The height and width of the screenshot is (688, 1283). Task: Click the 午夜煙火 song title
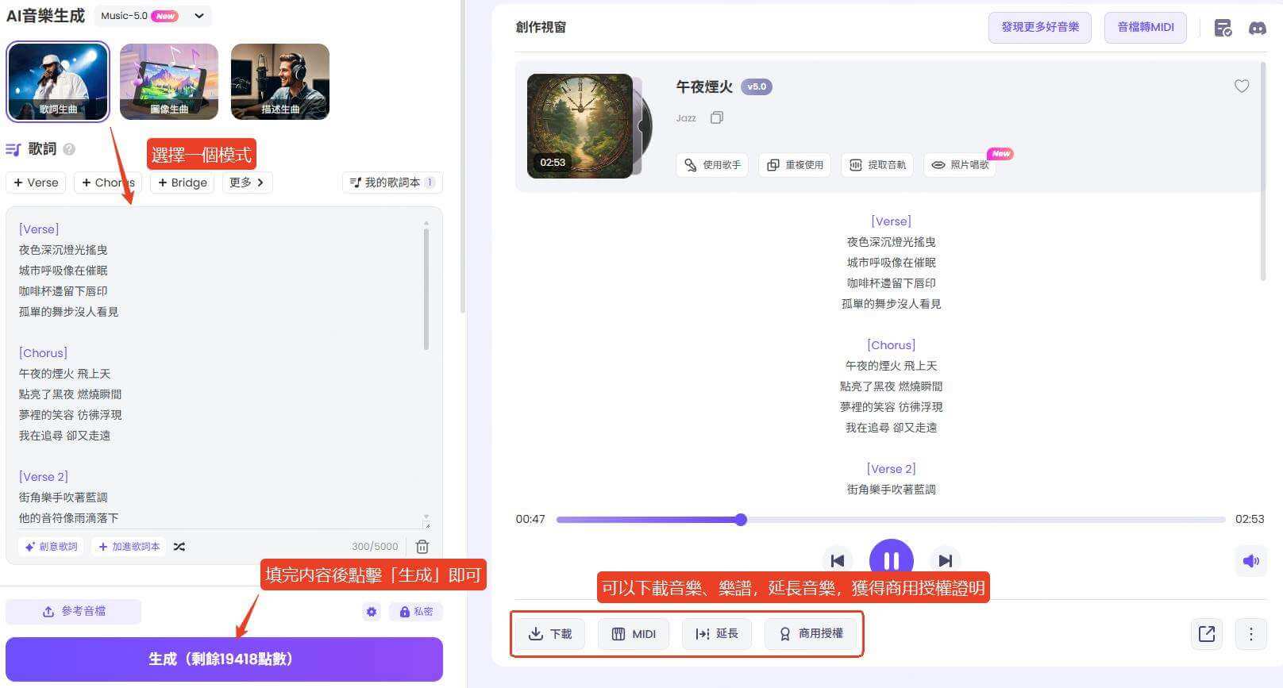click(704, 86)
